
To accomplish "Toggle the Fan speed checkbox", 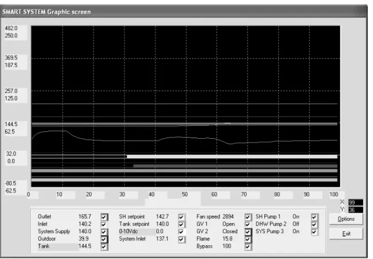I will [x=248, y=217].
